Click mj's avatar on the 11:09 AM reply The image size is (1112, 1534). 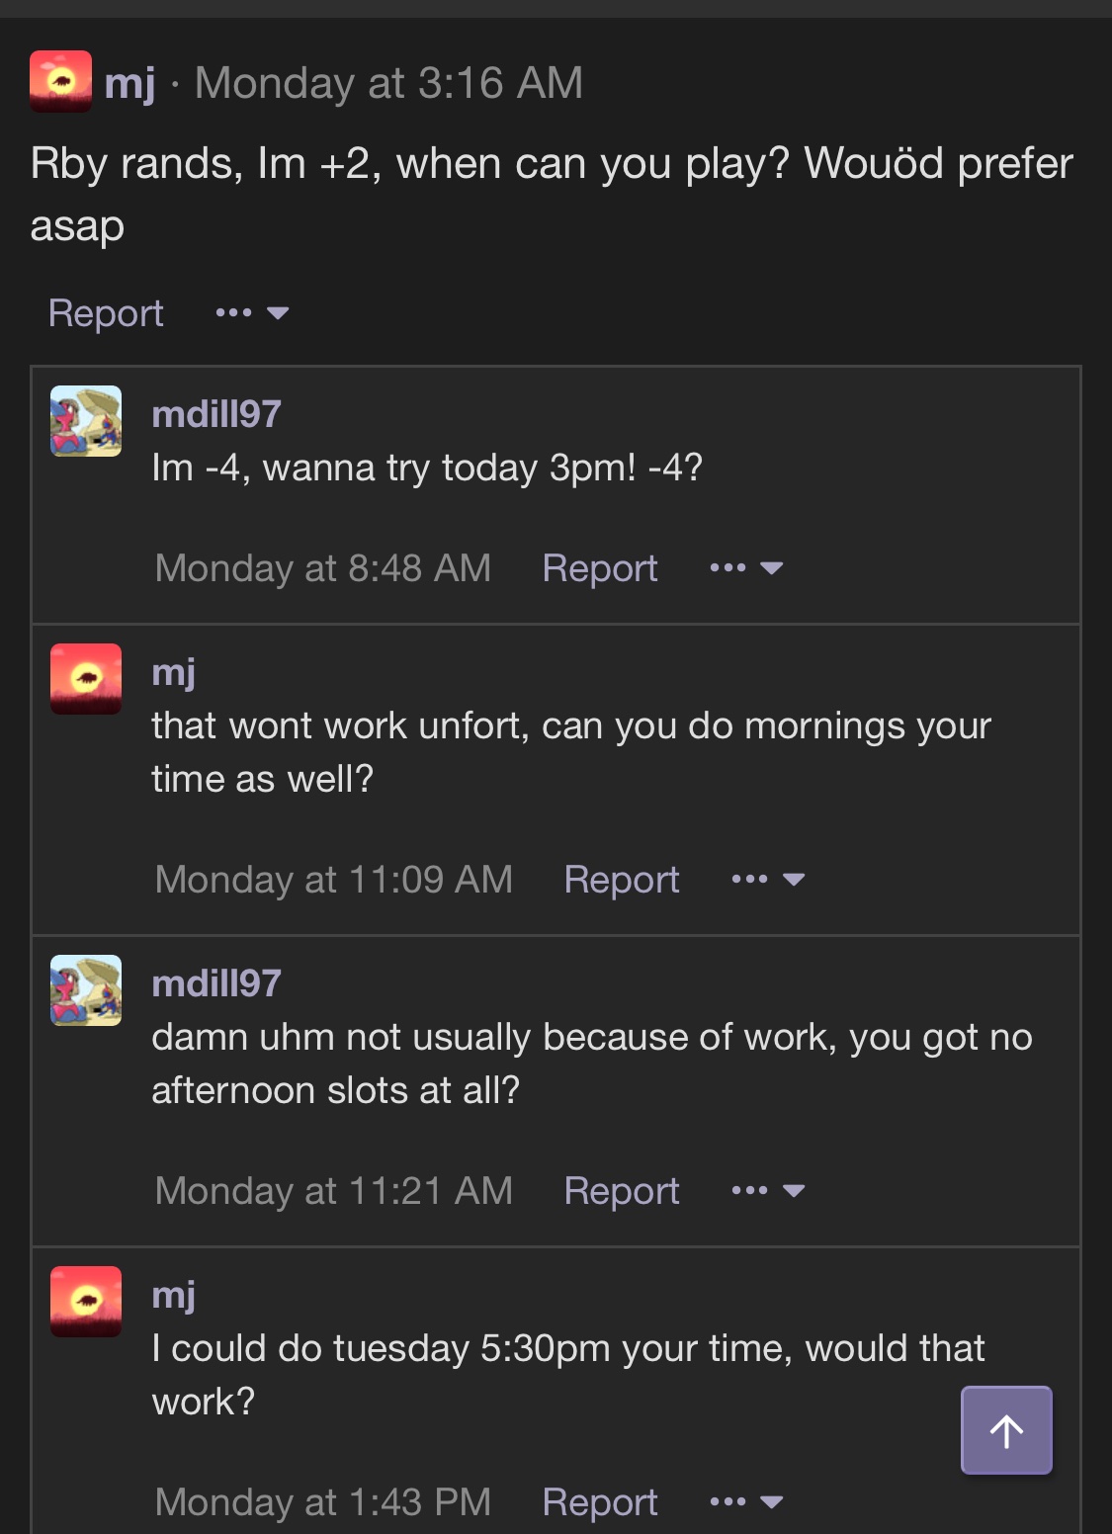(x=86, y=679)
